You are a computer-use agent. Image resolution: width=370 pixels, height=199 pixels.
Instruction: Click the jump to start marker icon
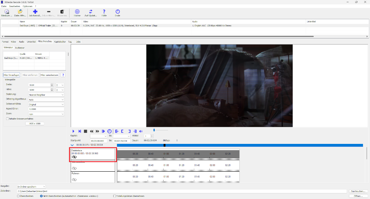click(x=117, y=131)
